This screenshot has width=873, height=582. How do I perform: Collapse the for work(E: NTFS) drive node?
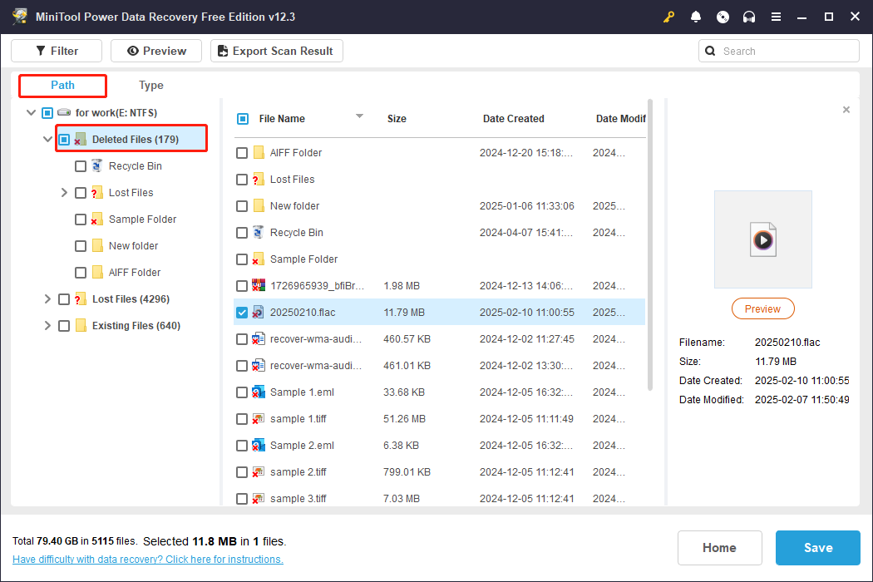tap(32, 112)
